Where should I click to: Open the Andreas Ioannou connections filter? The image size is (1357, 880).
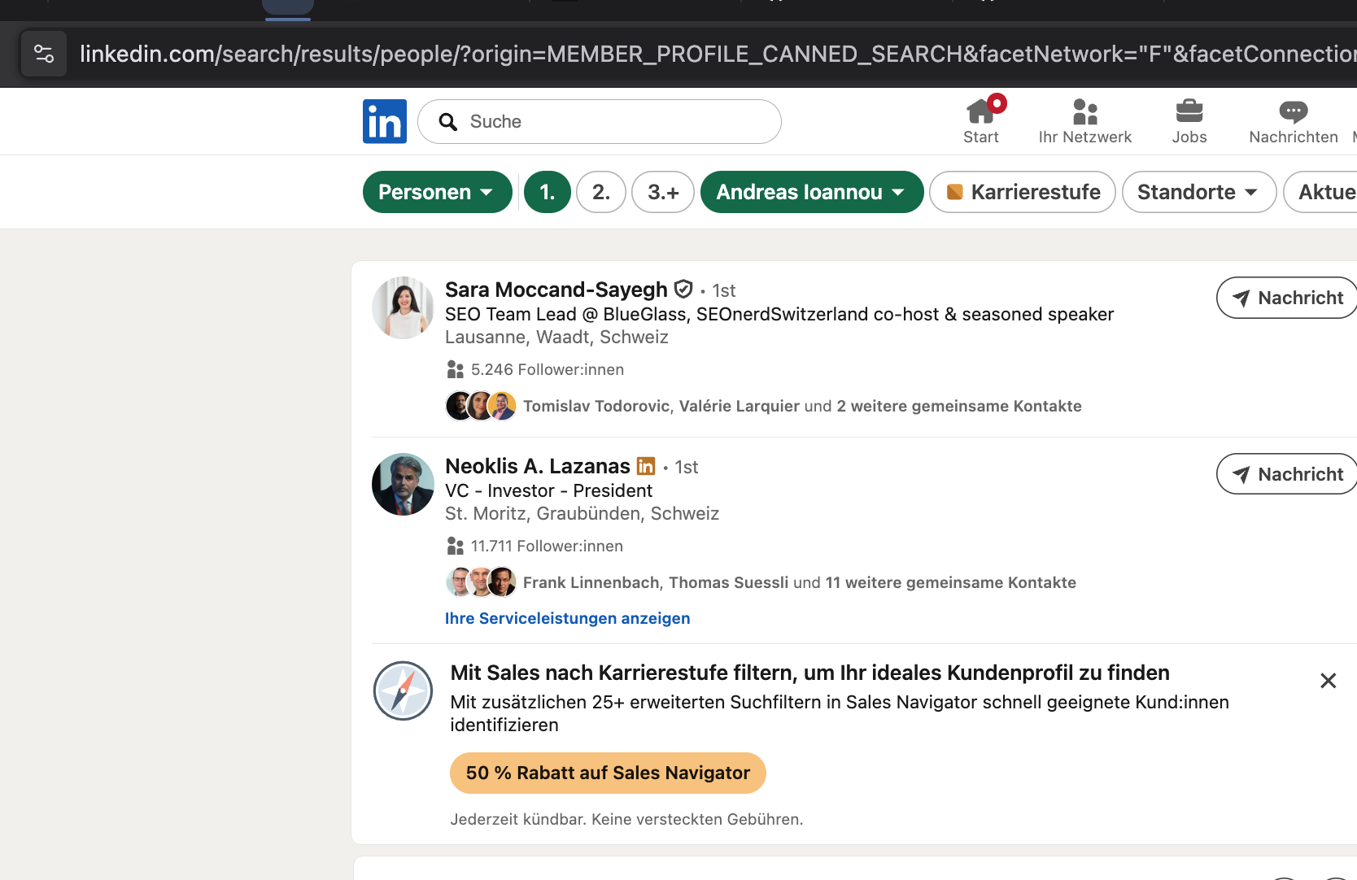pos(812,192)
